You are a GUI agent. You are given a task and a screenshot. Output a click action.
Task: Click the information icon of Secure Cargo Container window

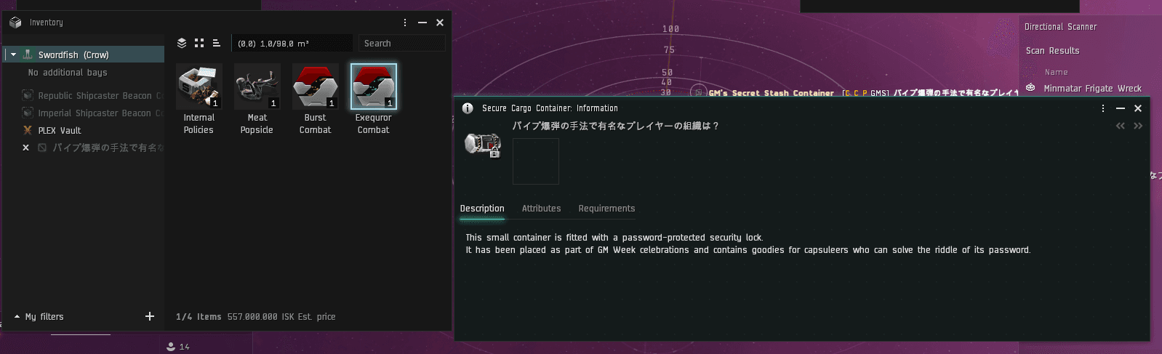[x=468, y=108]
